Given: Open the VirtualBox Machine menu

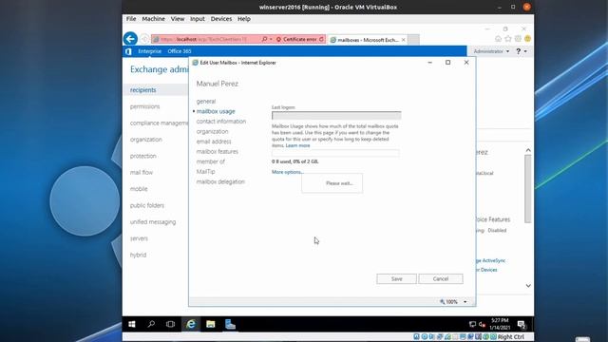Looking at the screenshot, I should [153, 19].
